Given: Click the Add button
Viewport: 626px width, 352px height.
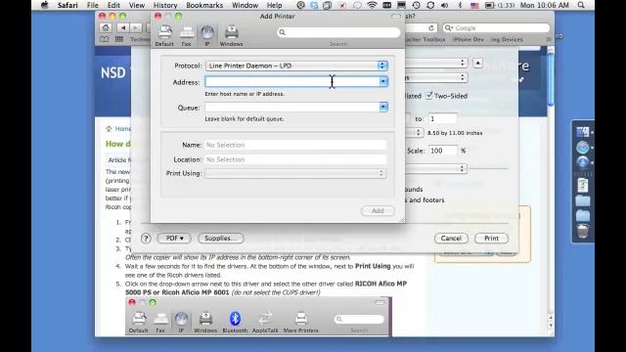Looking at the screenshot, I should [x=378, y=211].
